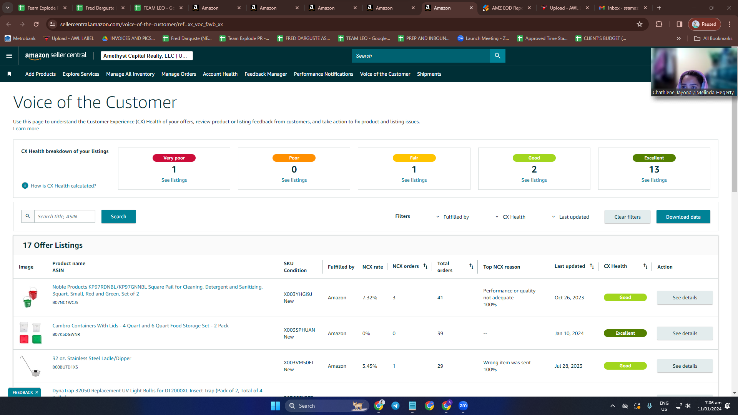Switch to the Inbox Gmail tab

tap(623, 8)
